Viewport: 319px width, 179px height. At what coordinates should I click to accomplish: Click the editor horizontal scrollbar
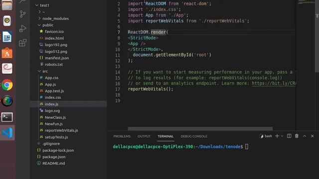(200, 129)
